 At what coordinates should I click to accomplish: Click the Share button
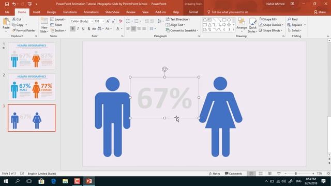[x=320, y=12]
